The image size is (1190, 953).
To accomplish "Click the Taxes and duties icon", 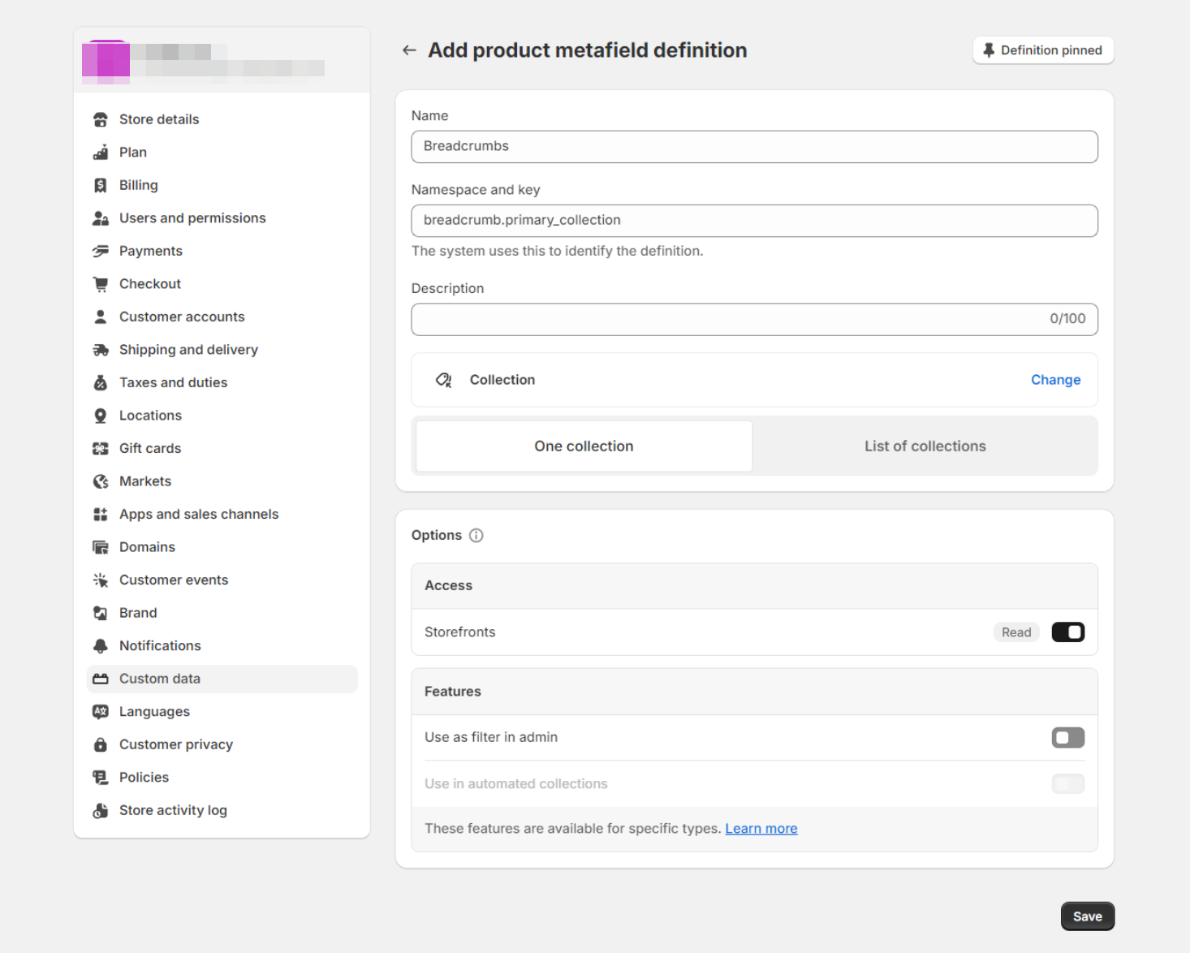I will [x=101, y=382].
